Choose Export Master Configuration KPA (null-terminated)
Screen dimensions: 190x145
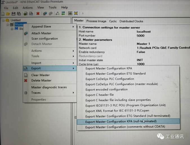(128, 121)
